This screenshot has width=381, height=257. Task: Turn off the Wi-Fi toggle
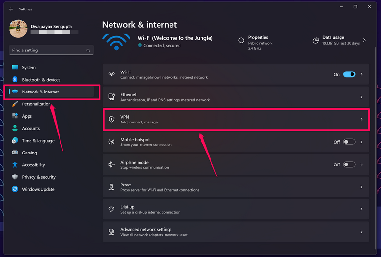[349, 74]
